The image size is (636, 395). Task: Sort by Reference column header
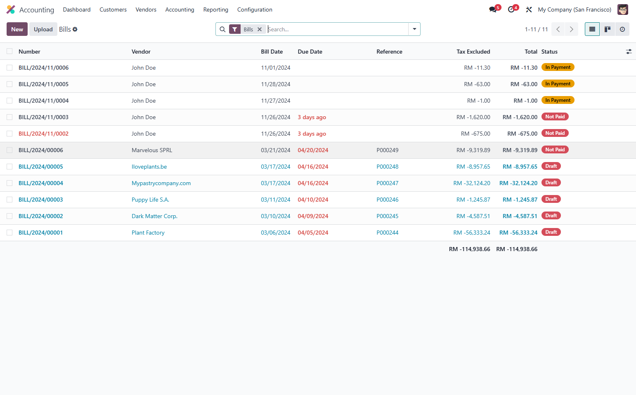389,52
